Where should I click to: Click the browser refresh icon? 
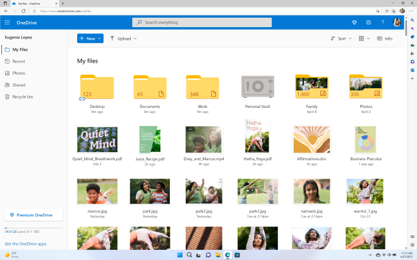(23, 11)
